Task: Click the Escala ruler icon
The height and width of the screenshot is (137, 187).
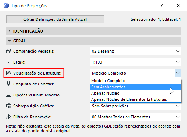Action: tap(8, 62)
